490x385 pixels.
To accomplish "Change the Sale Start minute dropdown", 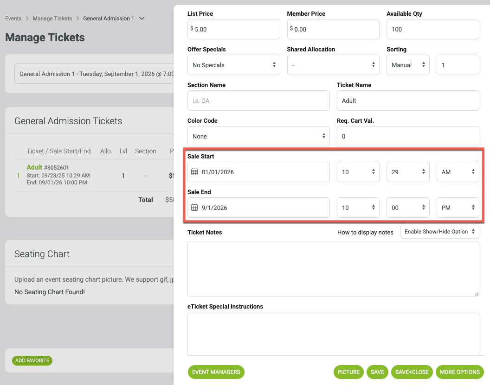I will [x=408, y=172].
